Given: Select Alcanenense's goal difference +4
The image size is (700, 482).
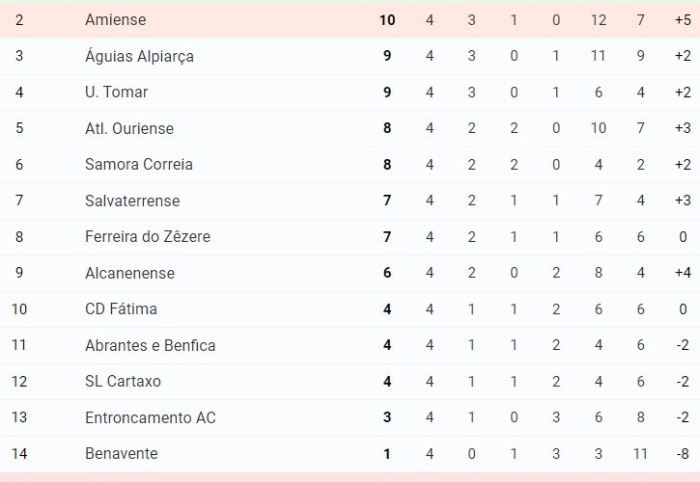Looking at the screenshot, I should (683, 273).
